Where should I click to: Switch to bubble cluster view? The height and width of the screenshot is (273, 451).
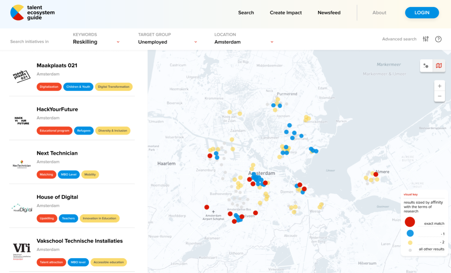[x=426, y=65]
